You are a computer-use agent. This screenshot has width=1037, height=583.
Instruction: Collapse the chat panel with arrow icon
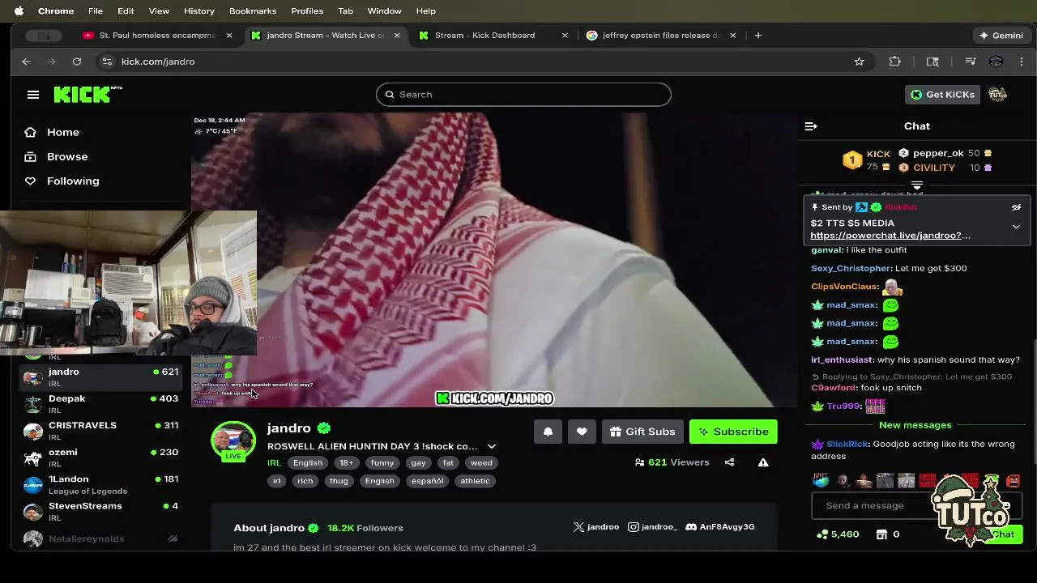tap(811, 126)
